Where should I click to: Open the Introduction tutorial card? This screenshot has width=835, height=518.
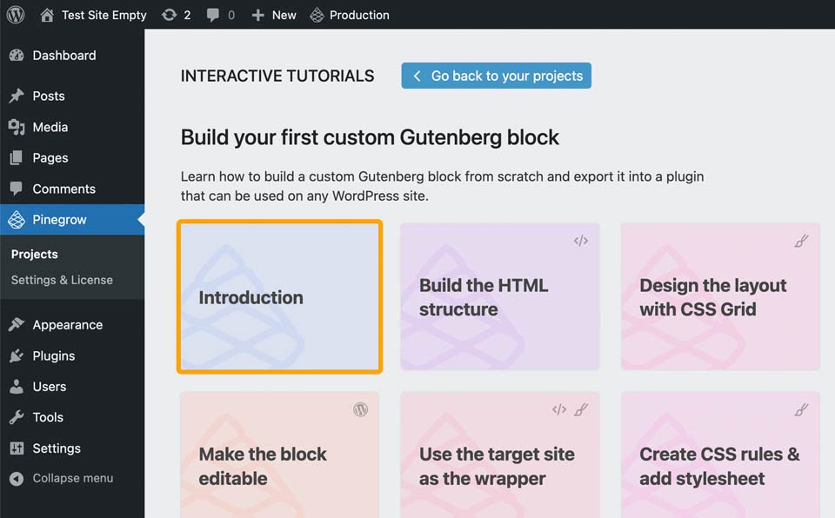pyautogui.click(x=279, y=297)
